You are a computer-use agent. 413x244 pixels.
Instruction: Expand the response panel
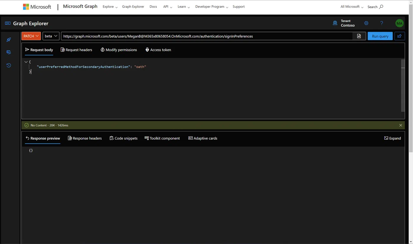(x=392, y=138)
